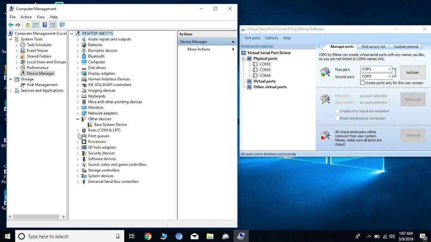
Task: Open the notification center icon
Action: [x=423, y=236]
